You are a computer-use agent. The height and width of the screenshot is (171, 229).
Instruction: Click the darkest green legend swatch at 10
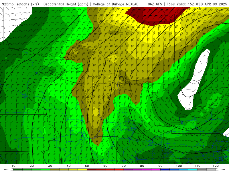pos(18,170)
